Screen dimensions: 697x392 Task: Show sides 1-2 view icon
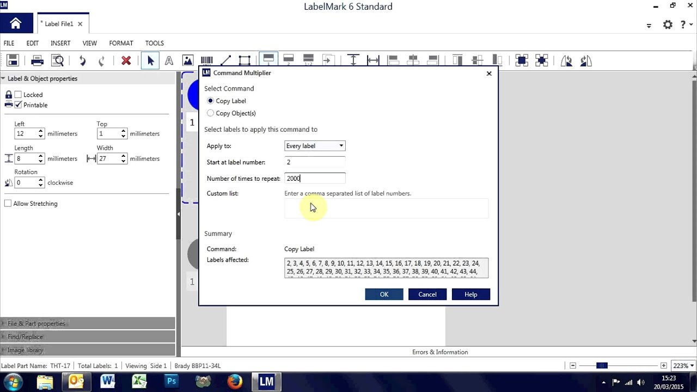308,60
